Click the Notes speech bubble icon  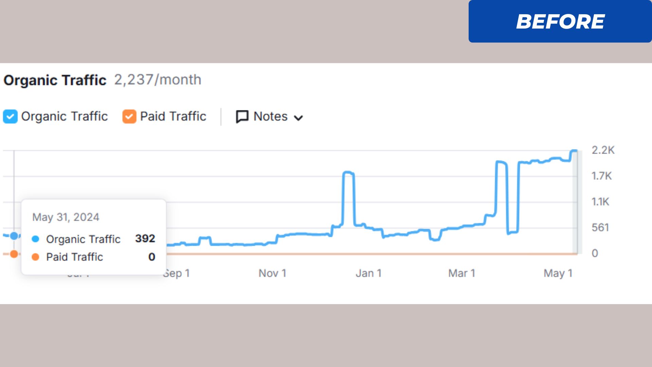click(x=242, y=117)
